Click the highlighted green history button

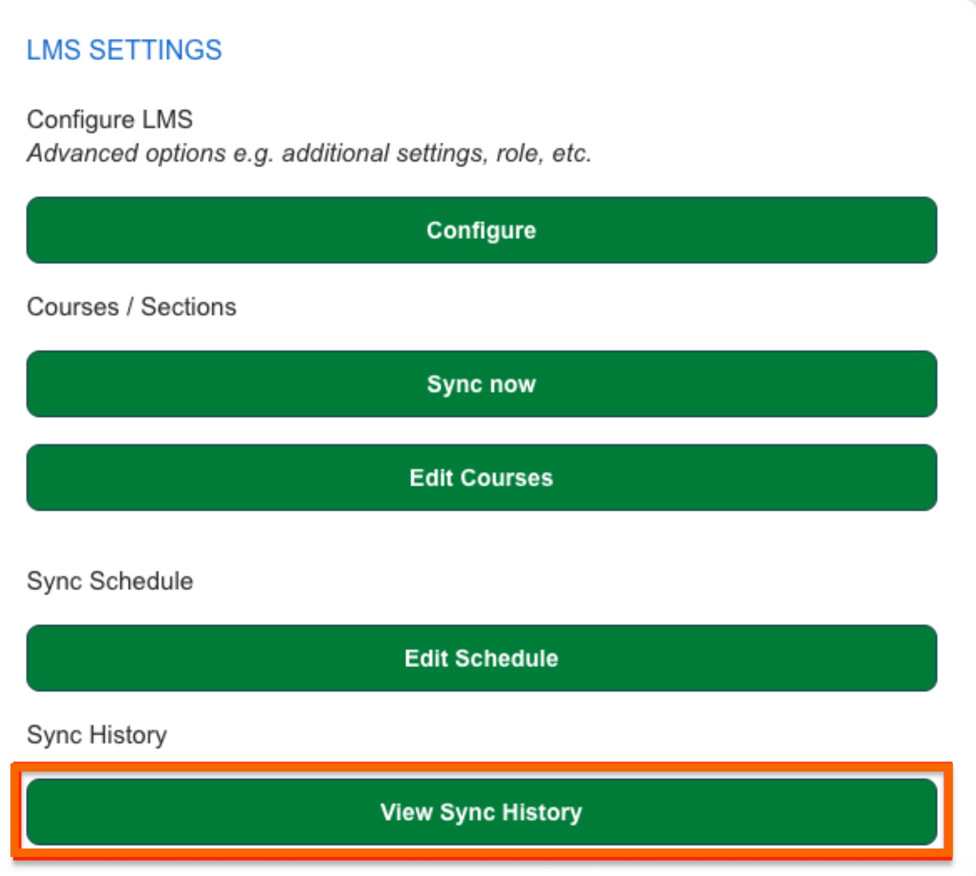coord(481,812)
